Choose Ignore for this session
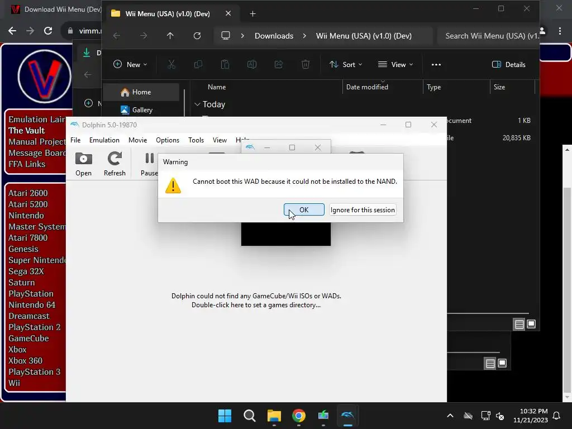Image resolution: width=572 pixels, height=429 pixels. point(362,210)
